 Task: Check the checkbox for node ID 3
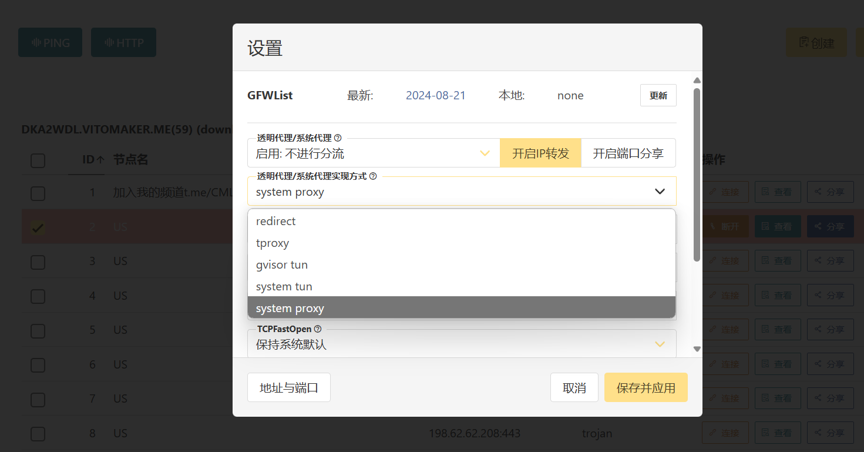coord(38,261)
